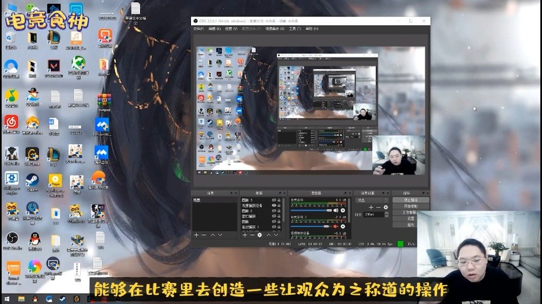Open the Sound Blaster desktop shortcut
Image resolution: width=542 pixels, height=304 pixels.
[x=13, y=273]
